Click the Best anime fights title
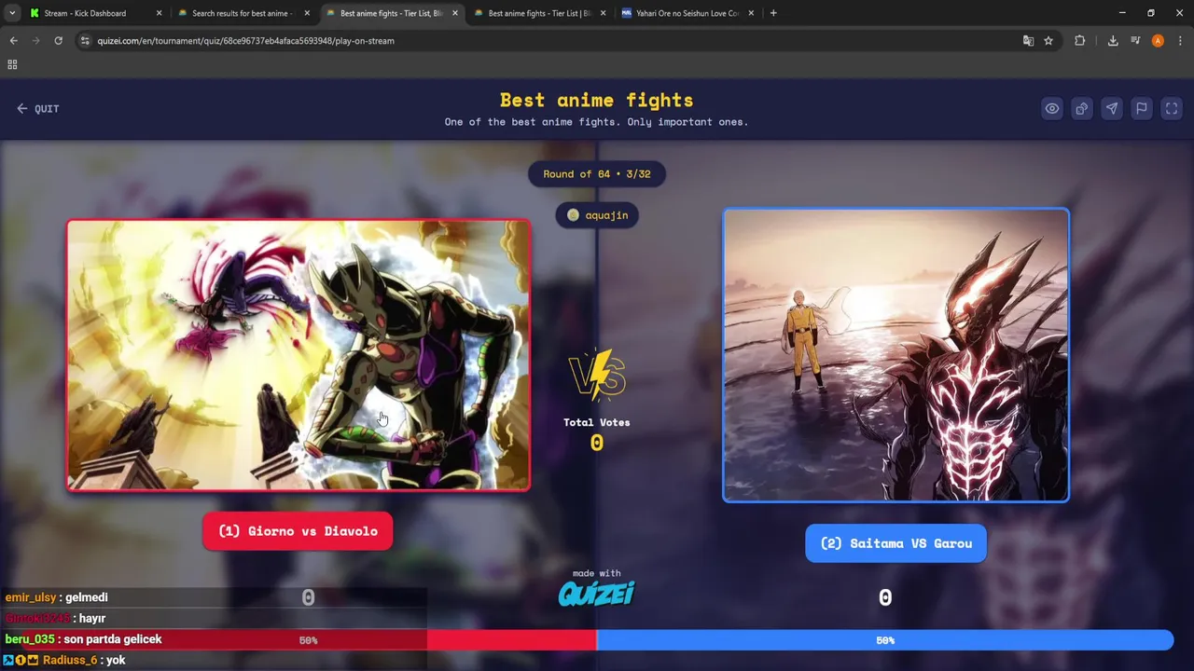The height and width of the screenshot is (671, 1194). pyautogui.click(x=597, y=100)
